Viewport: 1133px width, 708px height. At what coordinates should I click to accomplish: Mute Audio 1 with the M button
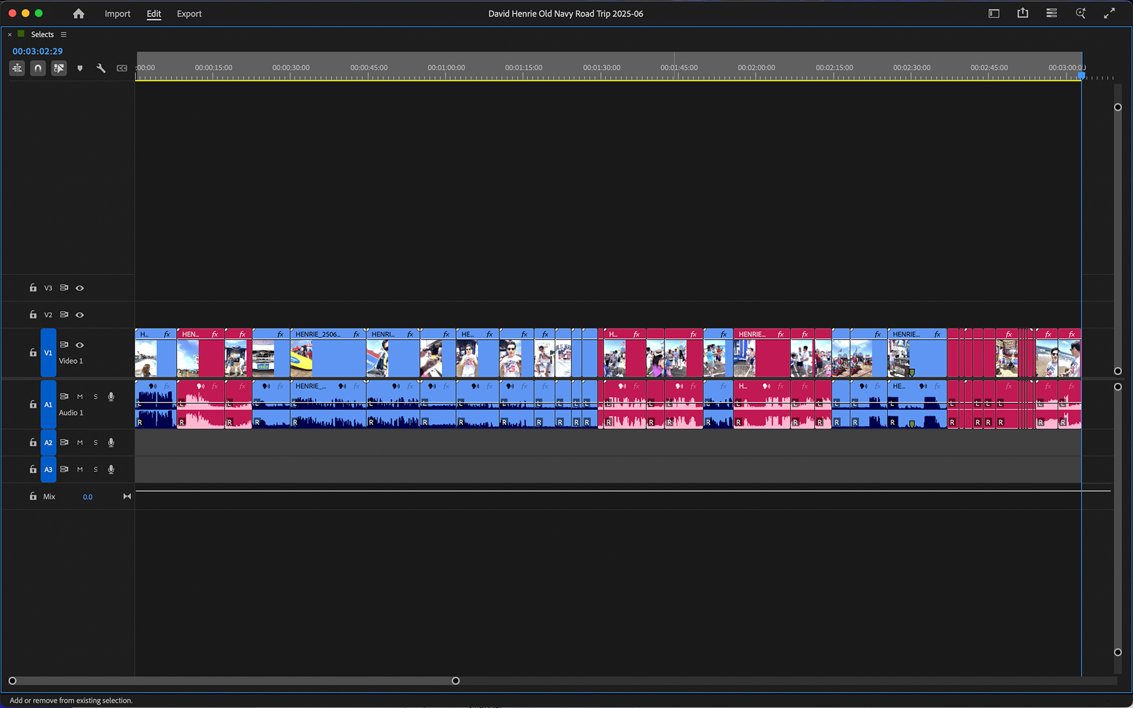pyautogui.click(x=80, y=396)
